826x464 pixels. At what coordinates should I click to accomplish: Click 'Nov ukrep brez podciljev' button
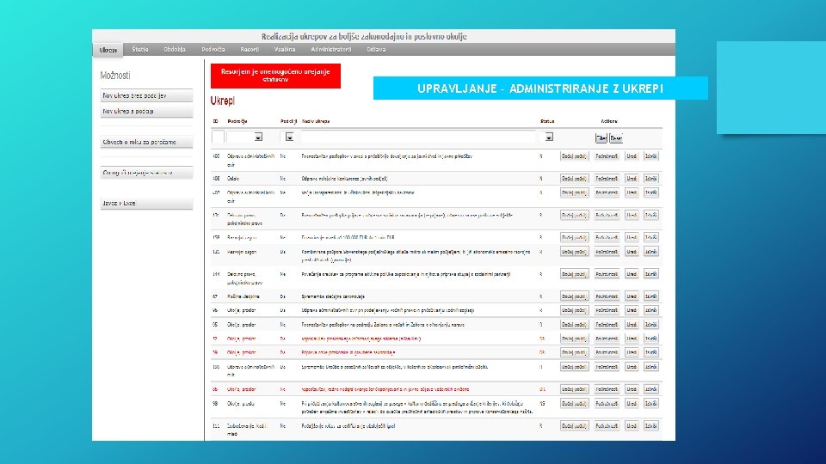click(x=146, y=95)
